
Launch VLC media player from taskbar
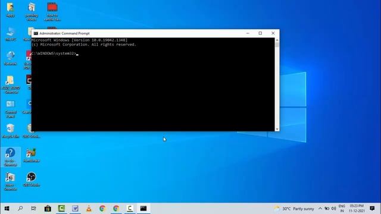(89, 209)
